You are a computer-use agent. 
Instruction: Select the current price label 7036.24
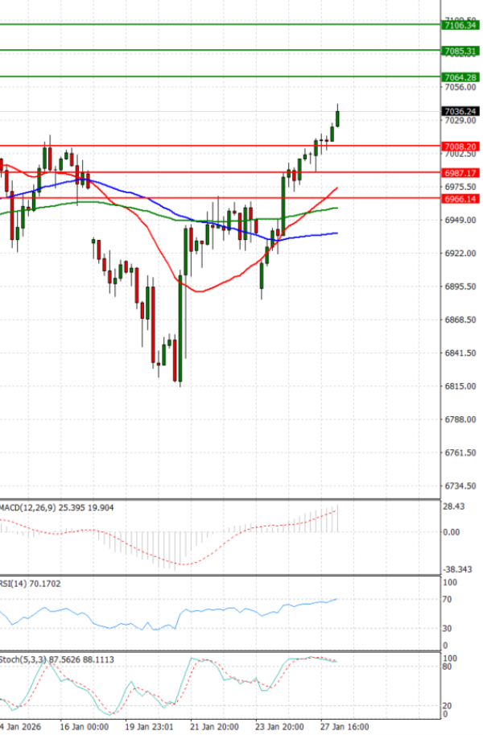coord(460,111)
